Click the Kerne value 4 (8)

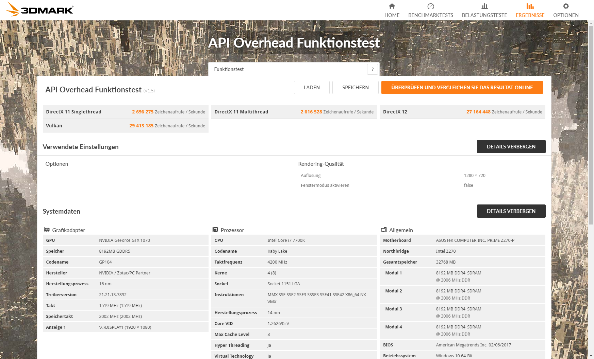tap(272, 273)
